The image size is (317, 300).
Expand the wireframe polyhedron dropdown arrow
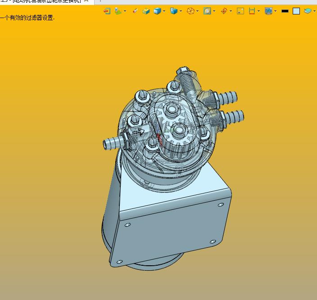coord(197,11)
